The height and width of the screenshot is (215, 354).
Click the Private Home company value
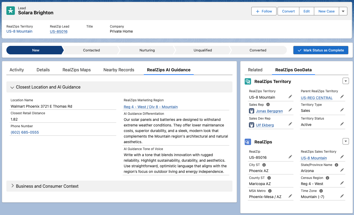point(121,31)
